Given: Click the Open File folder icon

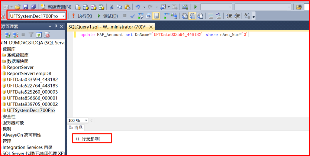Looking at the screenshot, I should (x=17, y=7).
